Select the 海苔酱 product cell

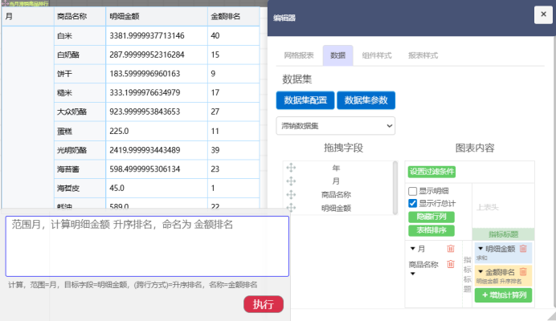pos(80,169)
